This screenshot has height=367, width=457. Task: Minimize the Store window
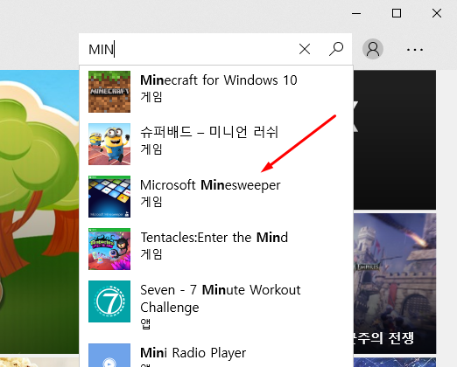[356, 13]
